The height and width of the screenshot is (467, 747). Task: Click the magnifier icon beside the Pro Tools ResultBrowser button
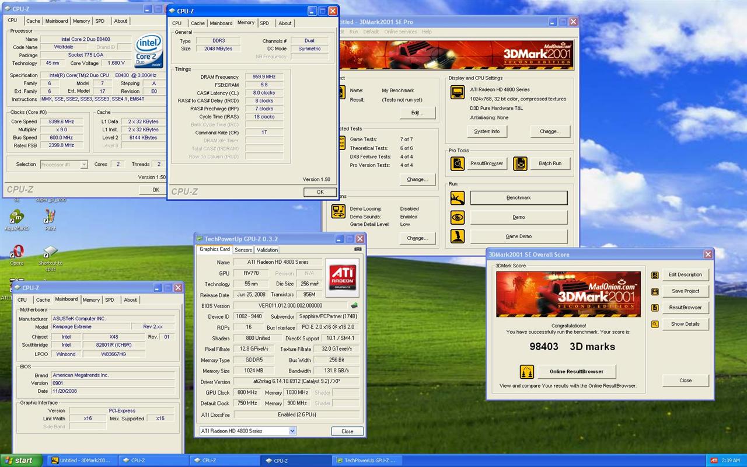(457, 163)
